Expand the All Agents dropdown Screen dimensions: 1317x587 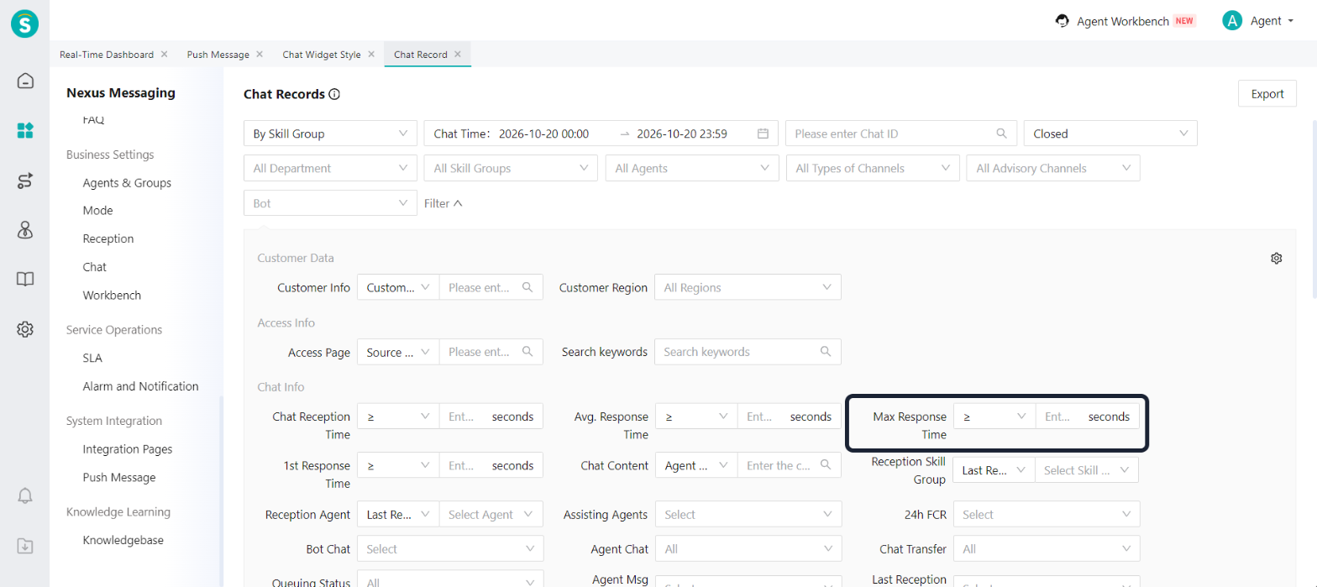tap(692, 168)
